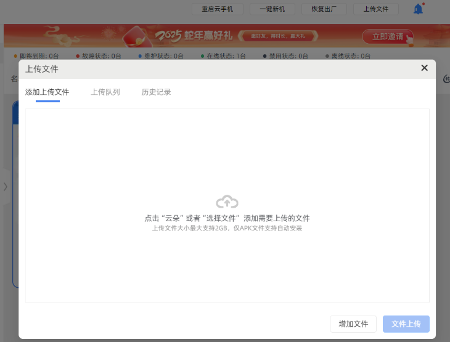Choose the 离线状态 gray status indicator
This screenshot has height=342, width=450.
click(x=348, y=56)
